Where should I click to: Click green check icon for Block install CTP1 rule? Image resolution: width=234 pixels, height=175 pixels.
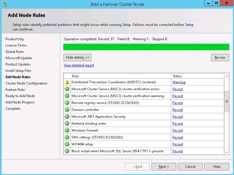coord(67,151)
